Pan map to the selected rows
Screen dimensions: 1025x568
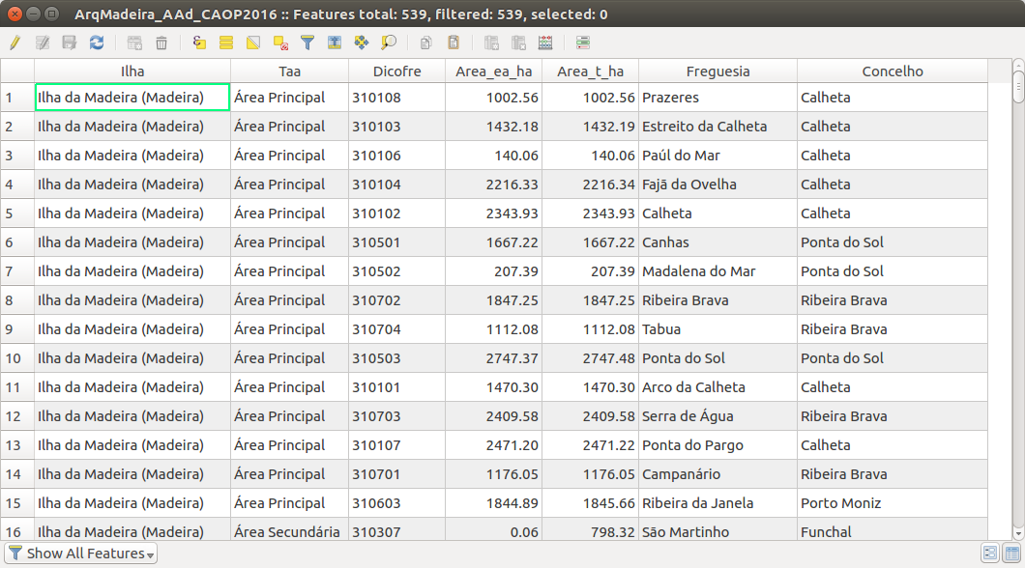coord(361,43)
